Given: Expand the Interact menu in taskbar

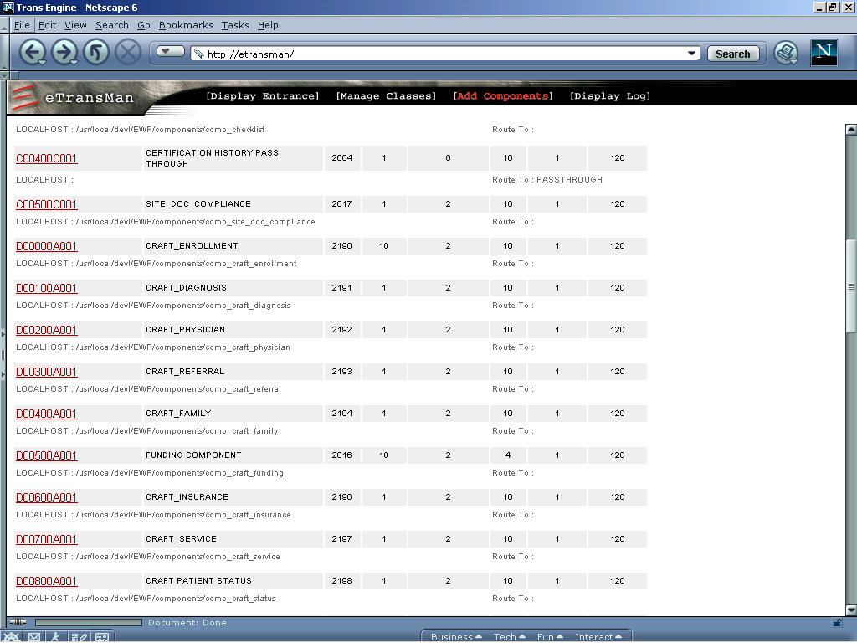Looking at the screenshot, I should coord(598,637).
